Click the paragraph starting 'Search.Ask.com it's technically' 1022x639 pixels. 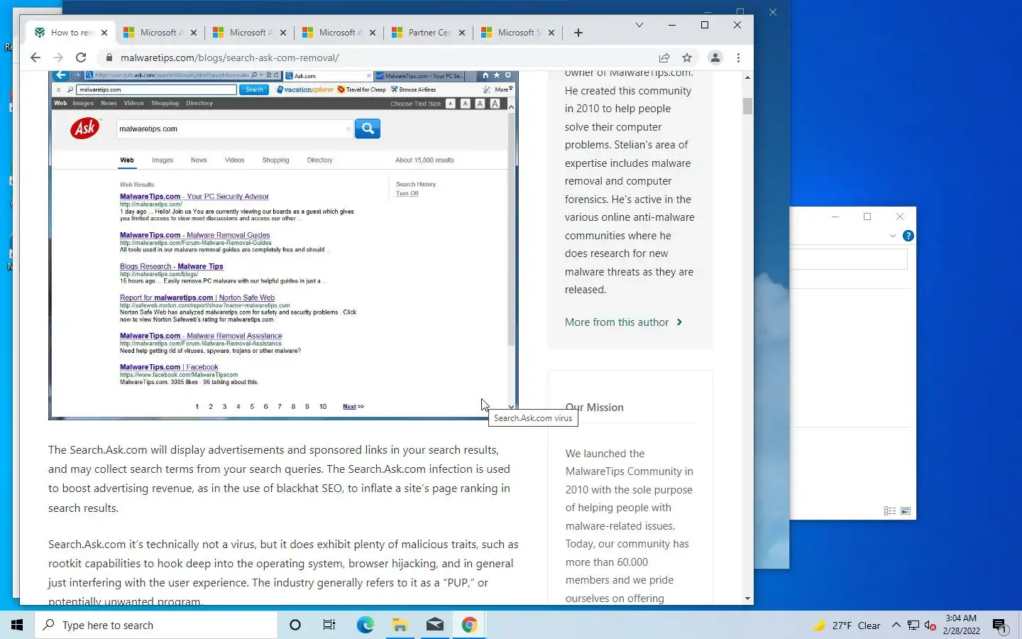(x=283, y=572)
